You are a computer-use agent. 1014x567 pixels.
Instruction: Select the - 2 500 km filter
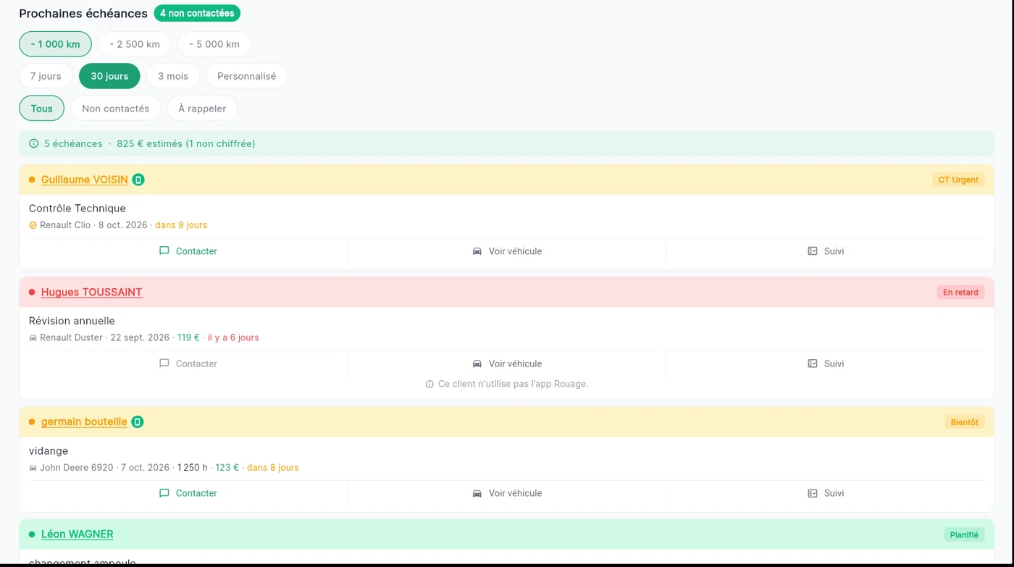135,44
